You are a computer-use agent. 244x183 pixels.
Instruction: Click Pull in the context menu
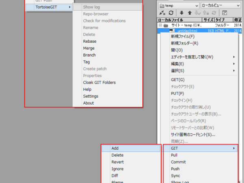click(x=174, y=155)
